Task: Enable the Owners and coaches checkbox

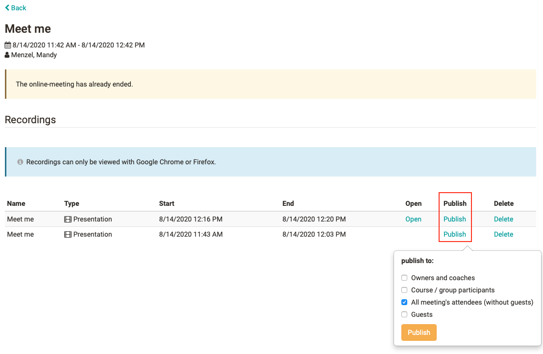Action: (x=404, y=278)
